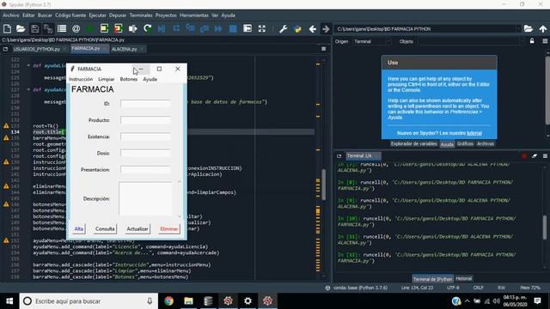This screenshot has height=309, width=550.
Task: Open the console pane options menu
Action: (x=545, y=156)
